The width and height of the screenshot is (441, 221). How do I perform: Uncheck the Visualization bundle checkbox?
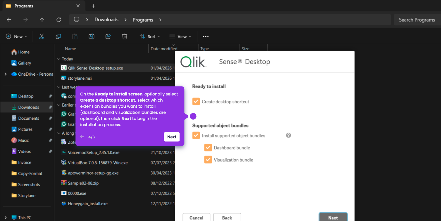208,160
